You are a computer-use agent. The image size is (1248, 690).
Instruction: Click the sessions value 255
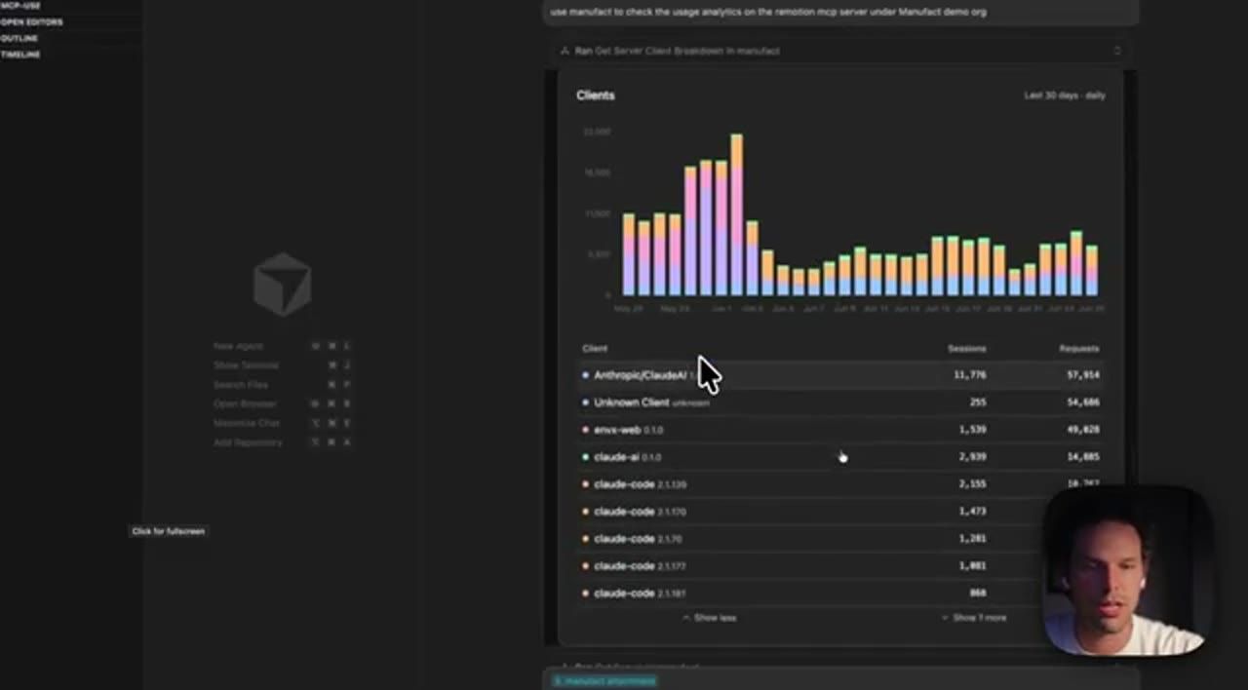click(978, 402)
